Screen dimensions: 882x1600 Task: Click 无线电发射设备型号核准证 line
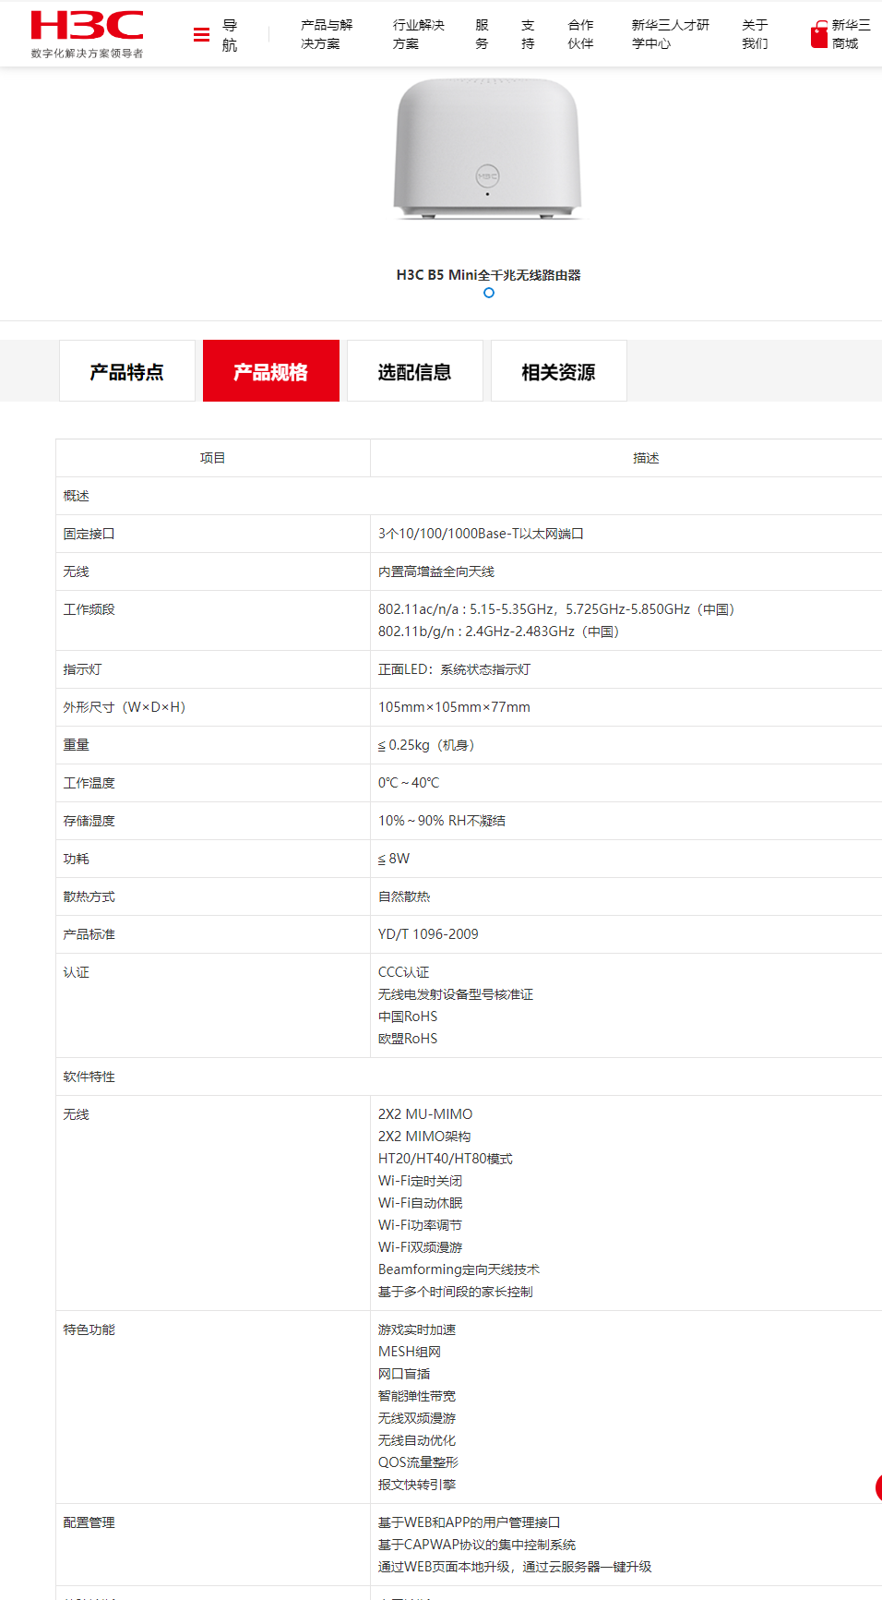point(456,994)
